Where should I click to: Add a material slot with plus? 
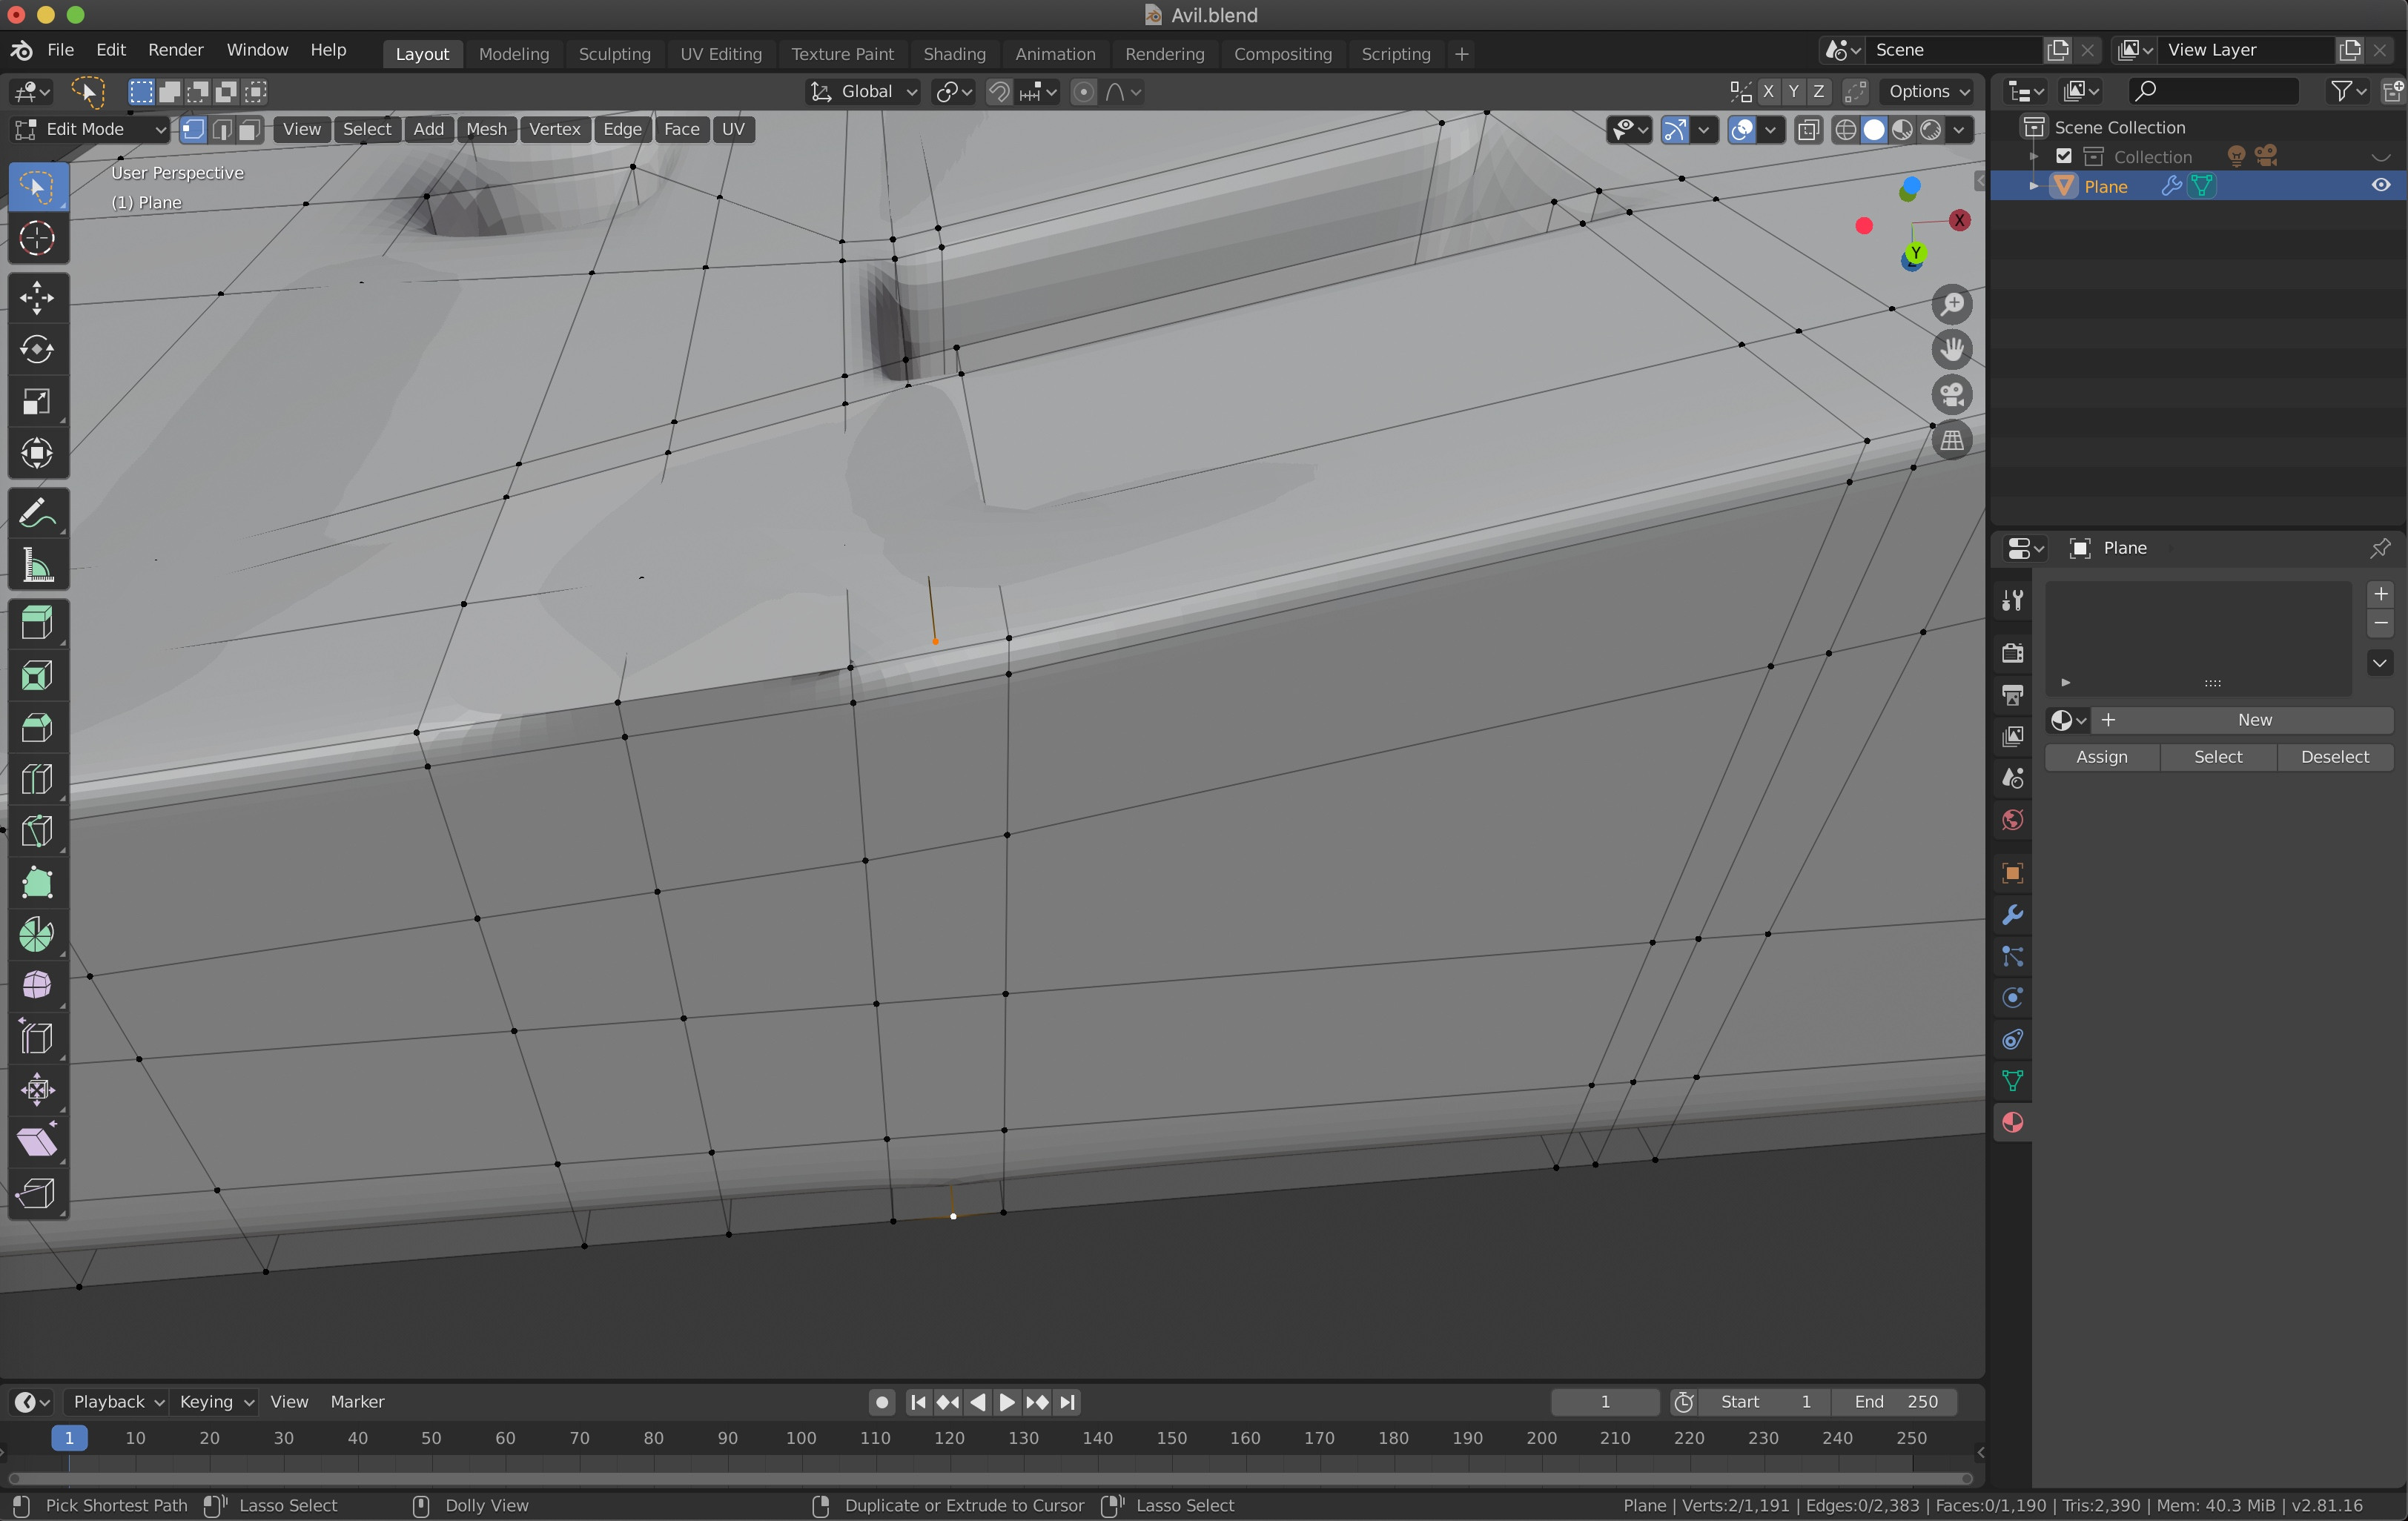2381,594
